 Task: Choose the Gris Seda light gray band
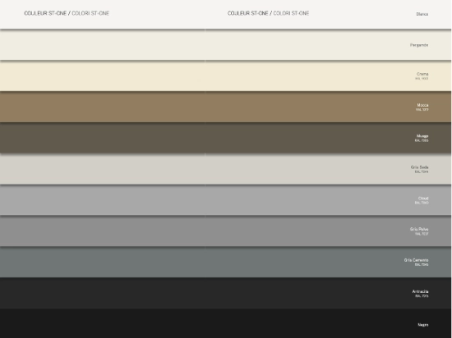pyautogui.click(x=226, y=169)
